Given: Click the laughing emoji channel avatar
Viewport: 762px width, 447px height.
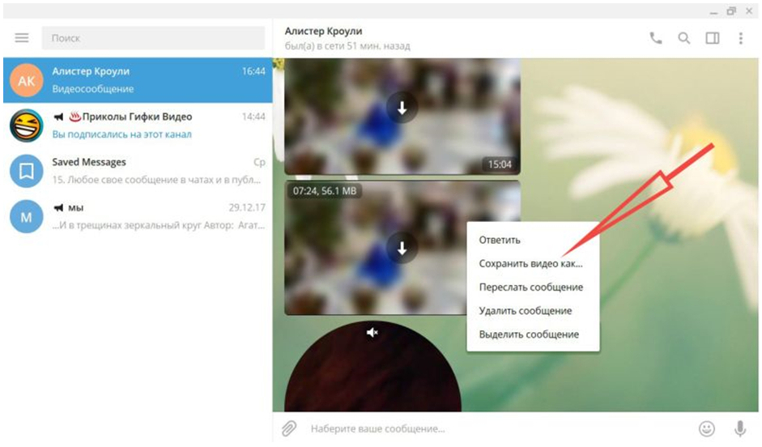Looking at the screenshot, I should point(26,126).
